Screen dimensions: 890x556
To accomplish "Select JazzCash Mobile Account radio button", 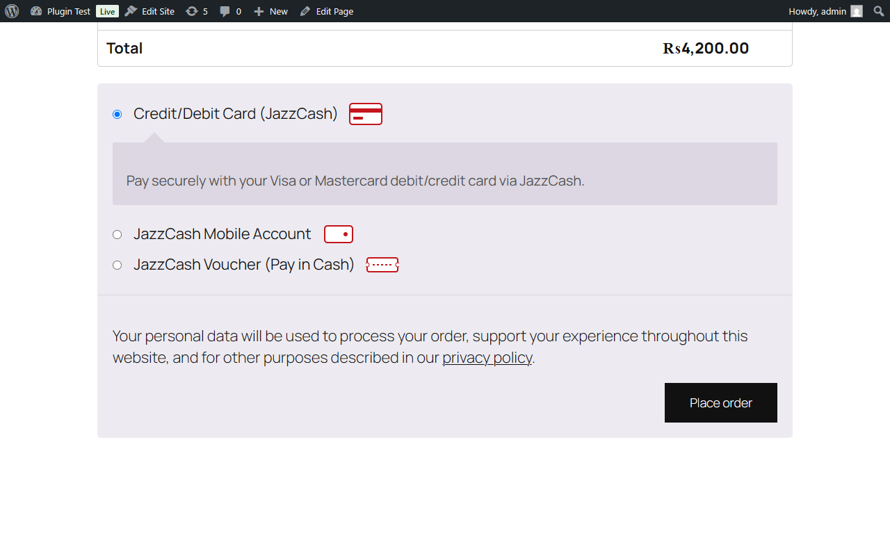I will [118, 234].
